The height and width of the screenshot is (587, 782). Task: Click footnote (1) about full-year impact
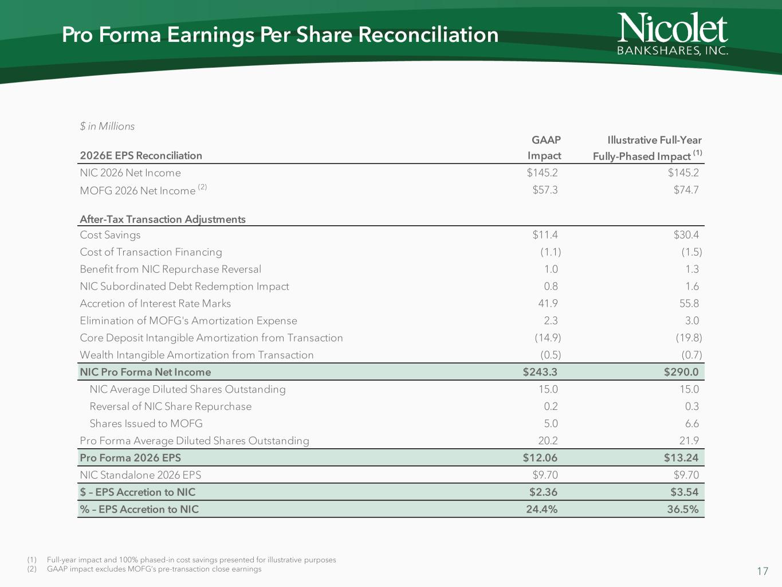pos(191,559)
